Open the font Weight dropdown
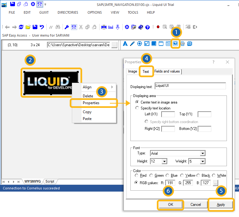Screen dimensions: 239x217 point(203,161)
